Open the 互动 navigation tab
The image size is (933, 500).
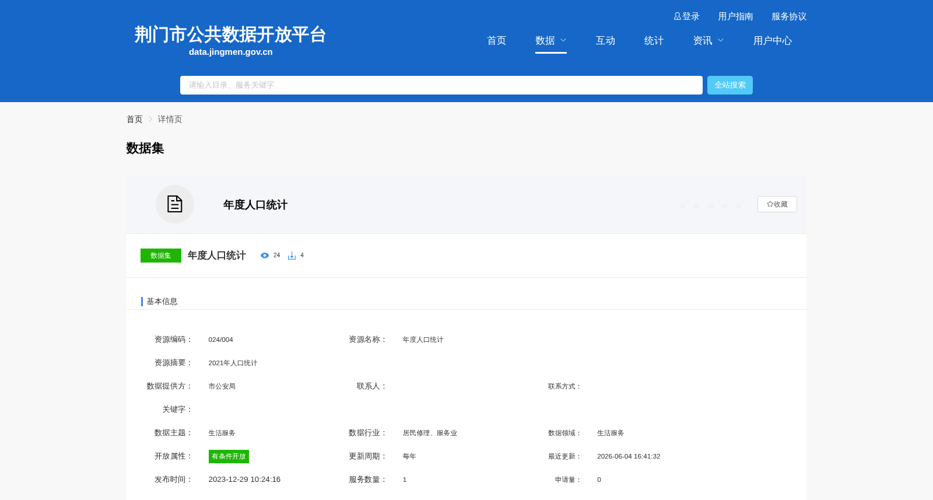point(605,40)
